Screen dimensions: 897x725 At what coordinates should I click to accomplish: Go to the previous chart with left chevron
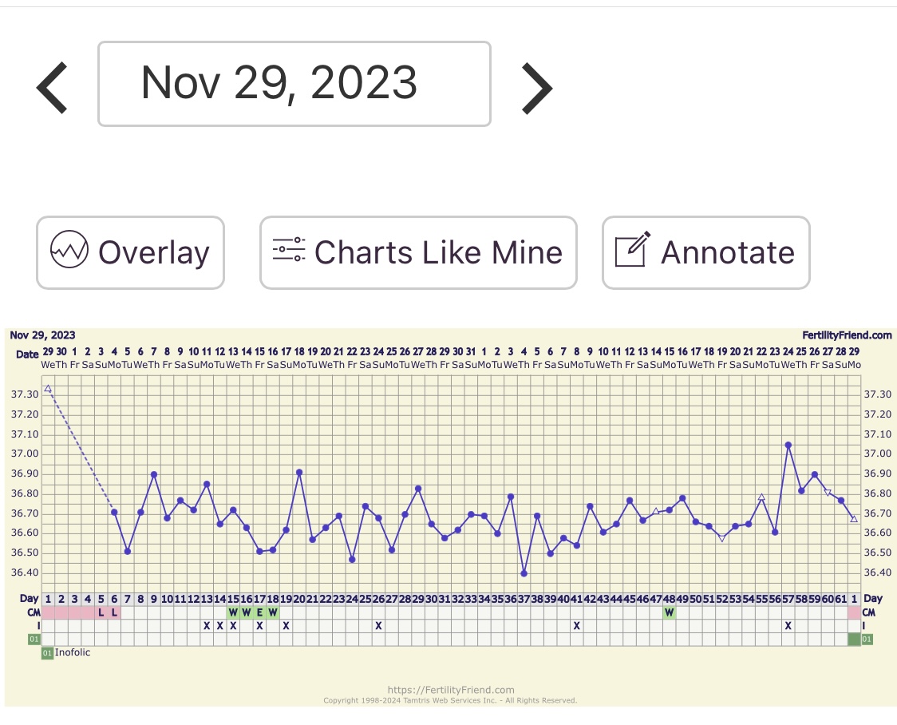click(x=53, y=86)
